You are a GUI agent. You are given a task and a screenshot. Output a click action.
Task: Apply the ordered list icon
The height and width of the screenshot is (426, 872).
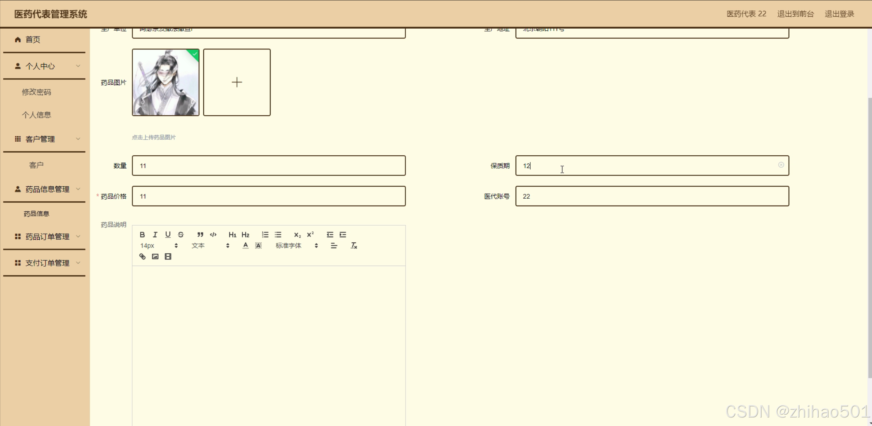tap(265, 235)
